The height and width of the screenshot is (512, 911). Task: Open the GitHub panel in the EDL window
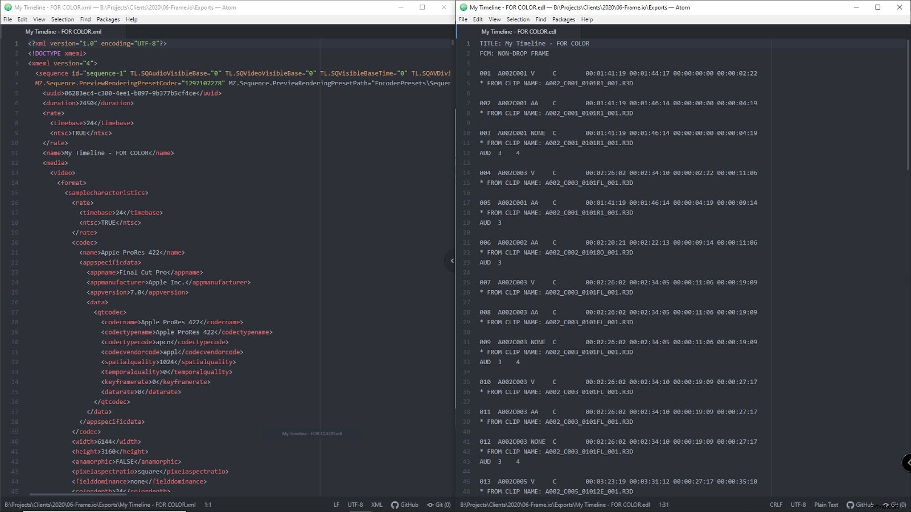[x=860, y=505]
